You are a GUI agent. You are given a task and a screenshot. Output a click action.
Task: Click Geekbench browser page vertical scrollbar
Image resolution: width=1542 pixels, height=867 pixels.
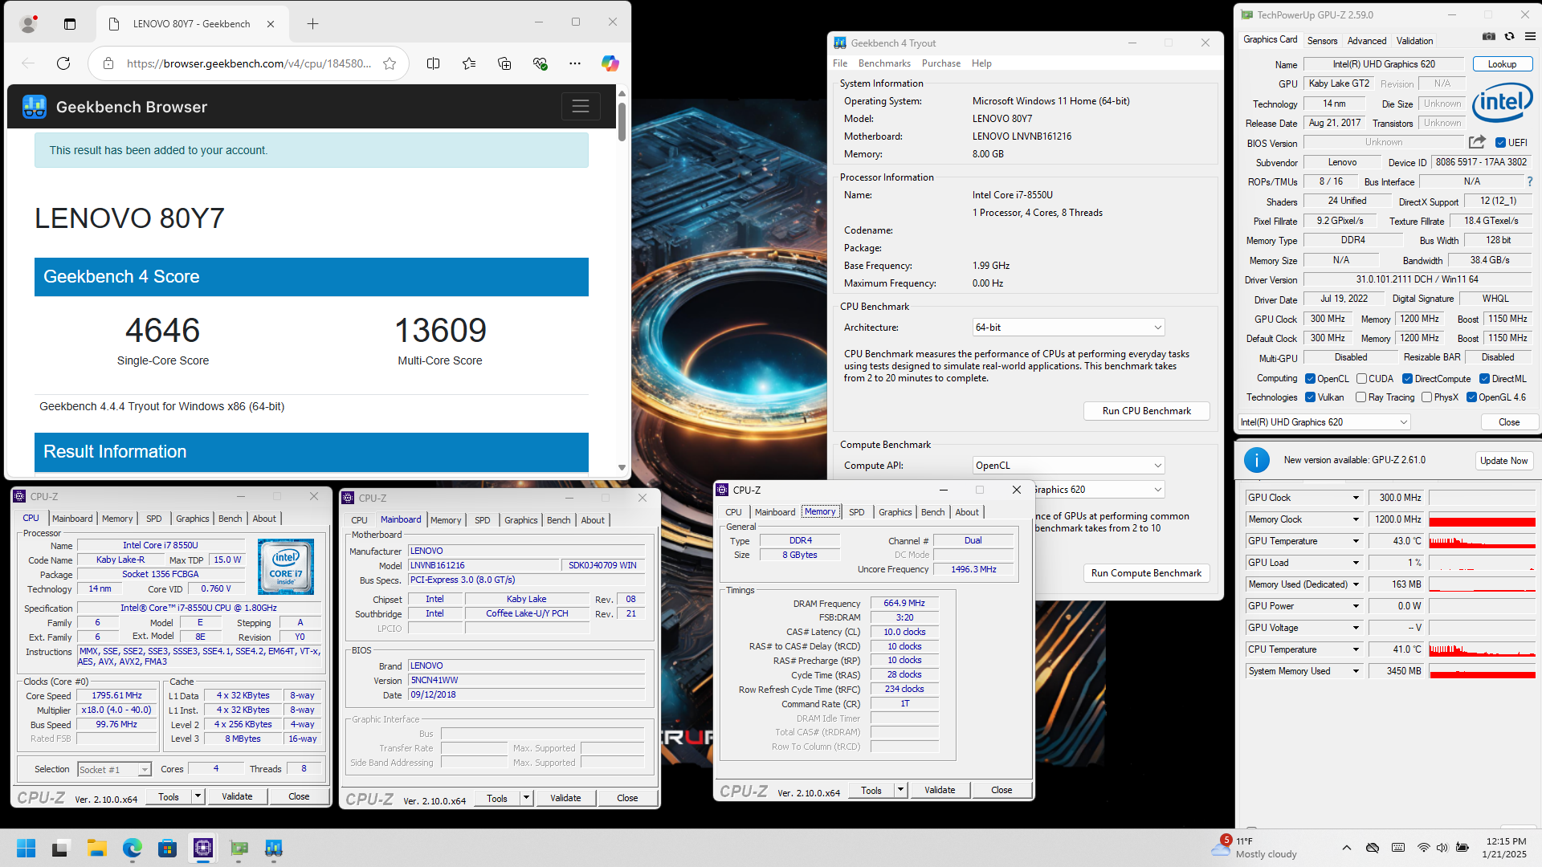[x=622, y=122]
